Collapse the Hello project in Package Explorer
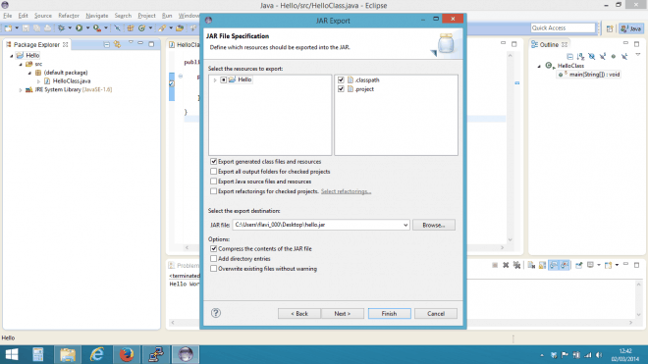This screenshot has height=364, width=648. [x=12, y=55]
